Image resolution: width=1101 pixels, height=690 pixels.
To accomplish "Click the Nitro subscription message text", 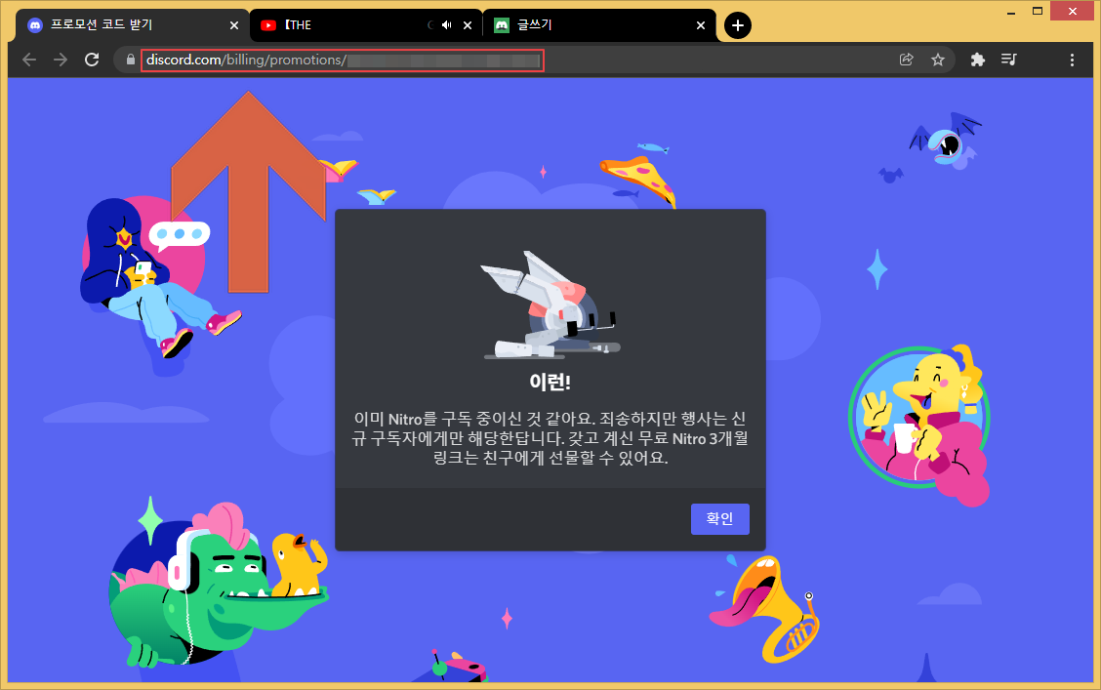I will (550, 439).
